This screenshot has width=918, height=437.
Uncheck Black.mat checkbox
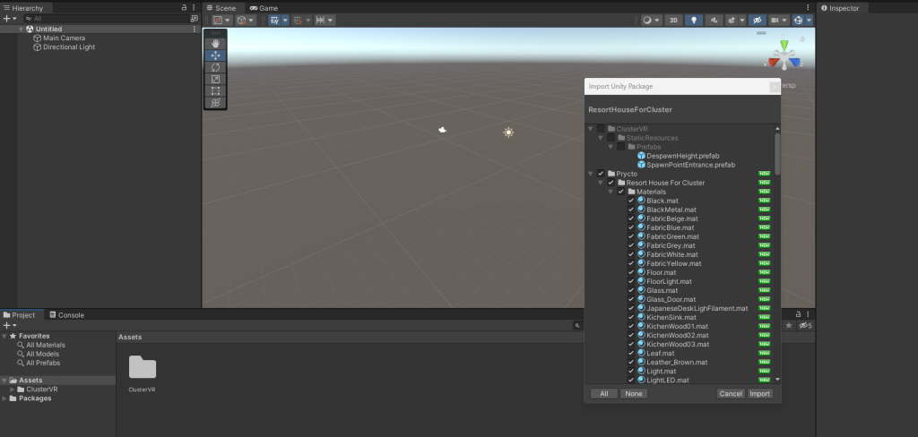tap(630, 201)
